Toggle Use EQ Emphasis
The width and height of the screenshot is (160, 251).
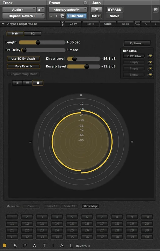[x=23, y=59]
